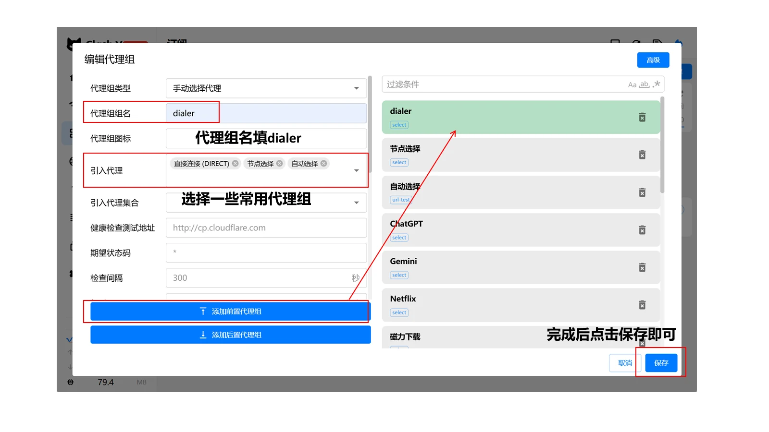Remove the 节点选择 chip from 引入代理
Screen dimensions: 769x432
[279, 163]
